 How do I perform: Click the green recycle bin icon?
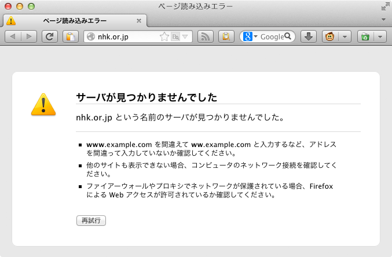[365, 36]
